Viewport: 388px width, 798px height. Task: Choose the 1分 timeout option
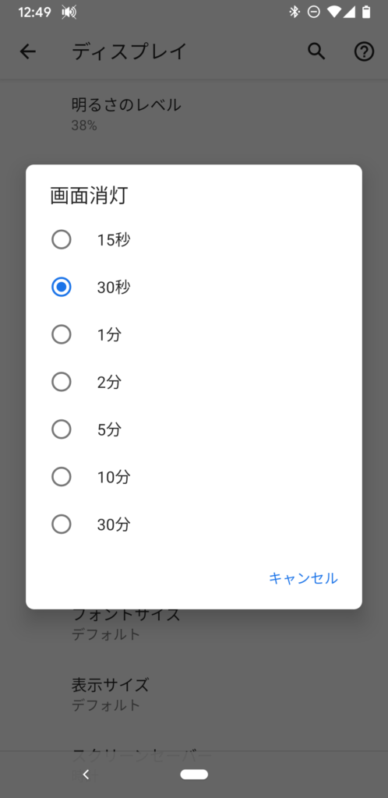point(194,335)
